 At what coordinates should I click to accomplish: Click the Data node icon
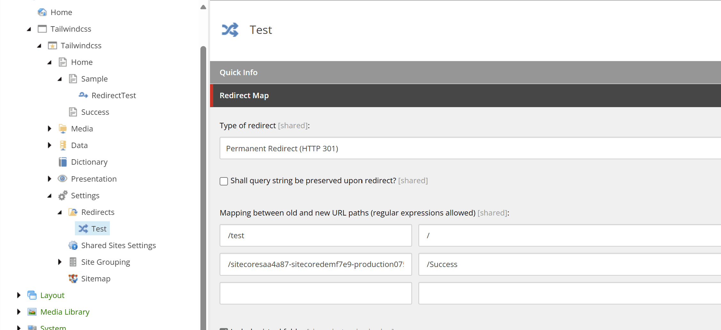[63, 145]
